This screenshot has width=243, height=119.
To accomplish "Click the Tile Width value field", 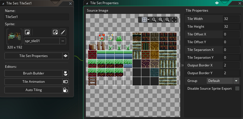I will [231, 19].
